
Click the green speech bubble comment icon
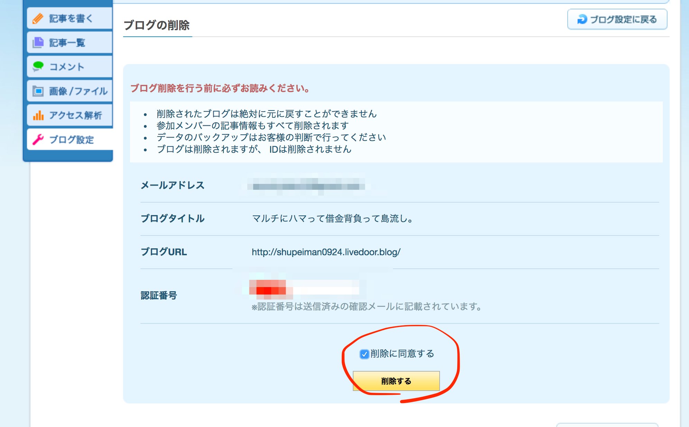[x=38, y=66]
